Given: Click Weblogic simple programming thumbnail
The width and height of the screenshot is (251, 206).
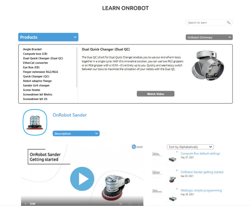Looking at the screenshot, I should 165,194.
